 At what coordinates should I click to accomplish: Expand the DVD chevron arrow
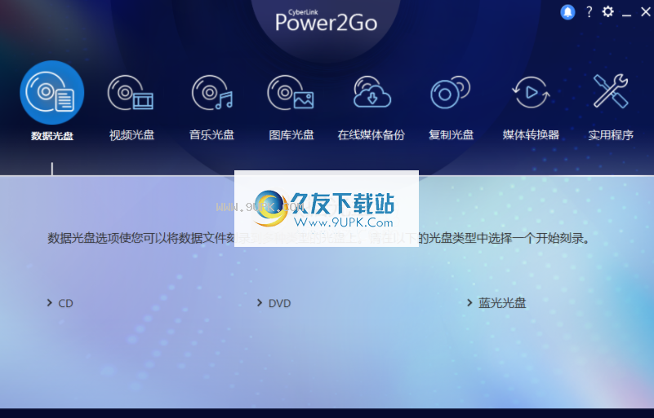pyautogui.click(x=260, y=302)
